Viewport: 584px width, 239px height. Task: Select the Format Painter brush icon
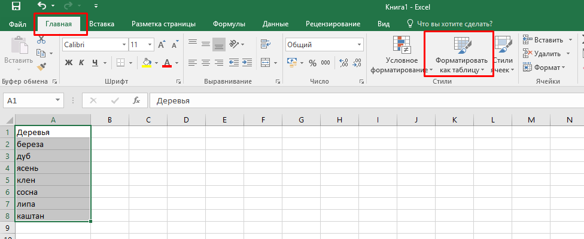(41, 67)
